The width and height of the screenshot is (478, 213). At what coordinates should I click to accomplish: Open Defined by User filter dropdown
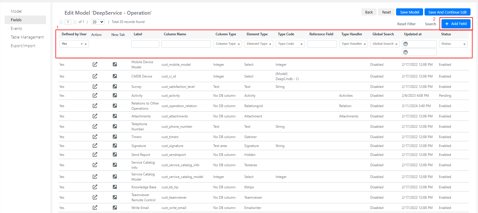[x=86, y=44]
